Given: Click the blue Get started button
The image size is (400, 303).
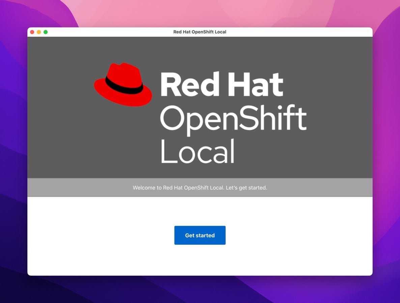Looking at the screenshot, I should [200, 235].
